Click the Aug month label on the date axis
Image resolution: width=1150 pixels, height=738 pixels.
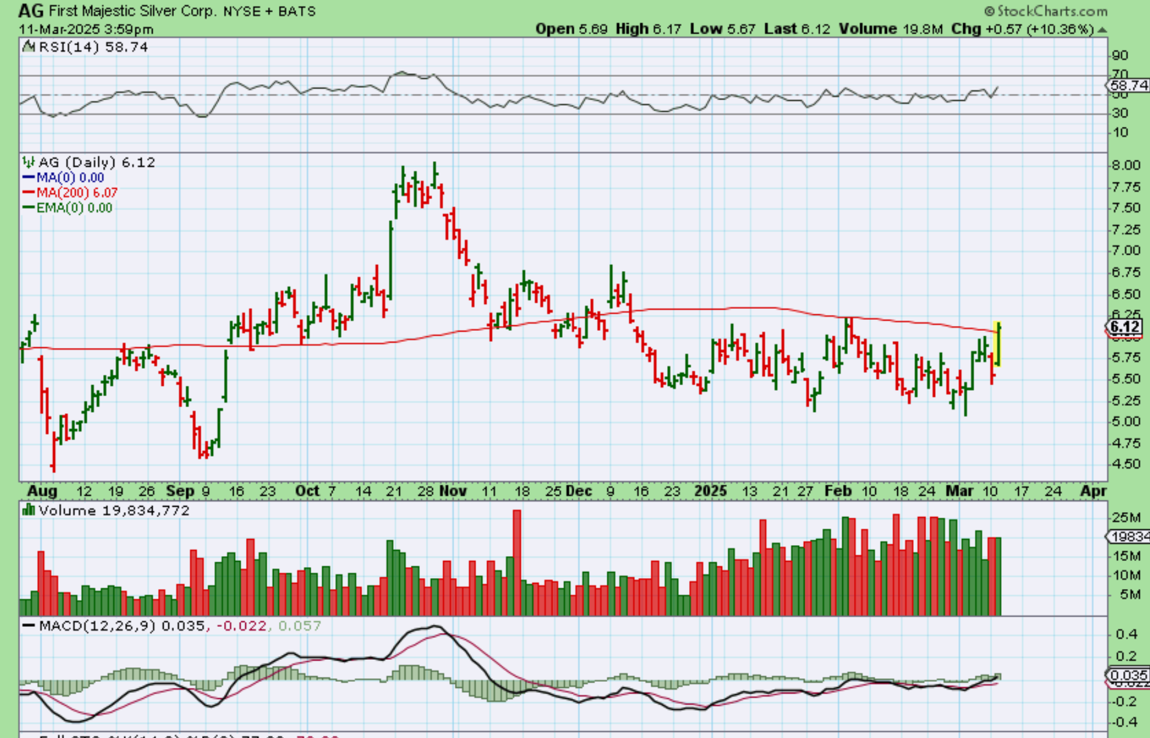coord(42,491)
